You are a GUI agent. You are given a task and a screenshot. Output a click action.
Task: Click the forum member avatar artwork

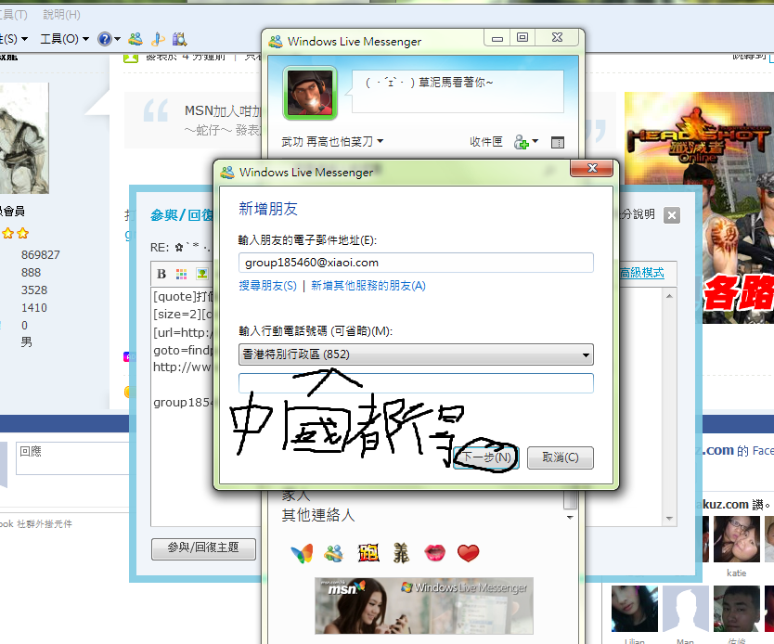click(x=24, y=138)
